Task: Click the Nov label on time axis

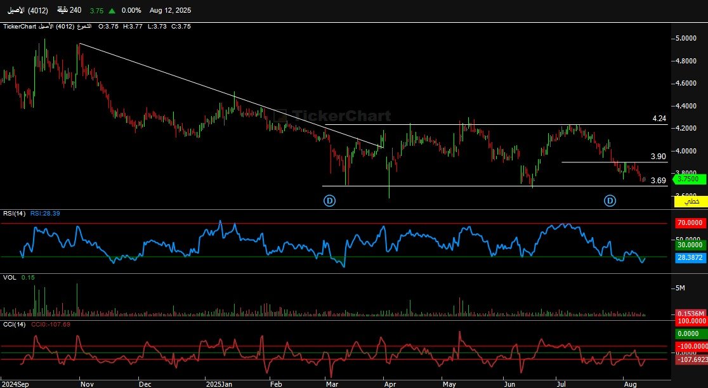Action: (x=87, y=384)
